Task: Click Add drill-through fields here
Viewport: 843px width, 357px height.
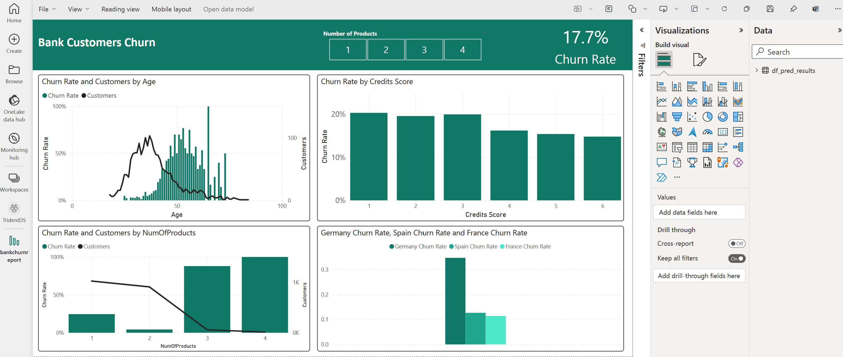Action: coord(699,276)
